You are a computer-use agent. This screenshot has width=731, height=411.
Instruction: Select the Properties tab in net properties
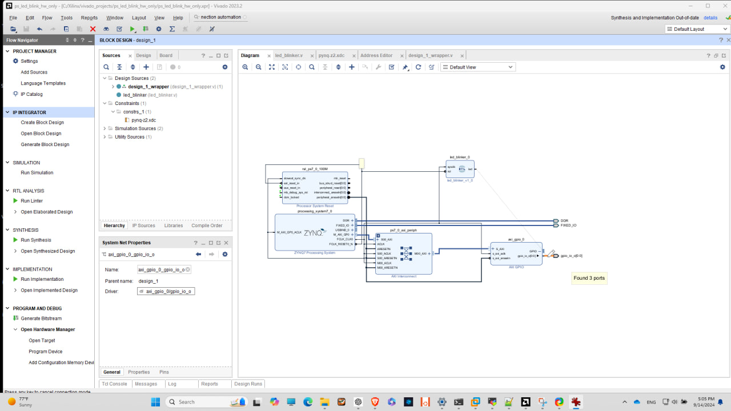(x=139, y=372)
